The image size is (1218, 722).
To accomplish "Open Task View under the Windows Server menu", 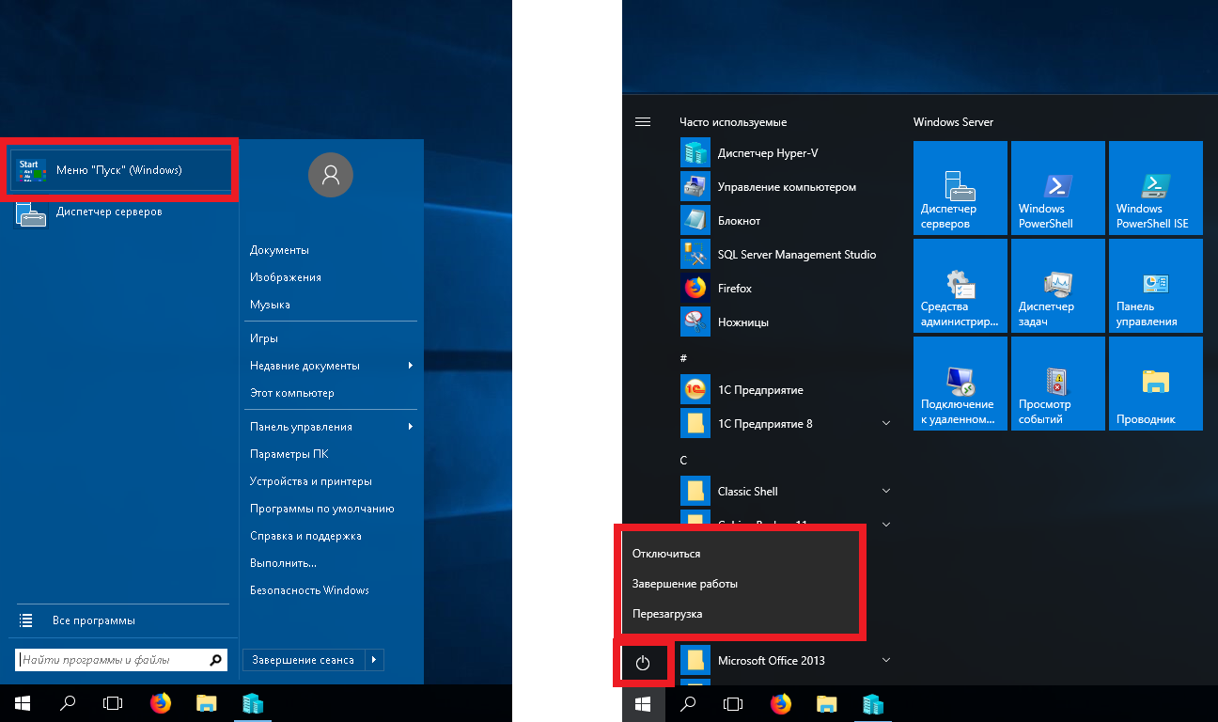I will (734, 703).
